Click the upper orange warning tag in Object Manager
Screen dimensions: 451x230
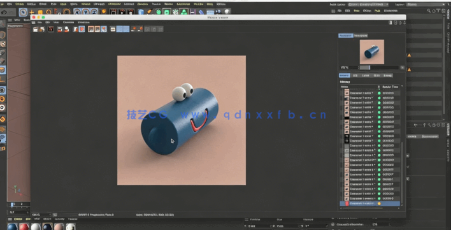[409, 55]
